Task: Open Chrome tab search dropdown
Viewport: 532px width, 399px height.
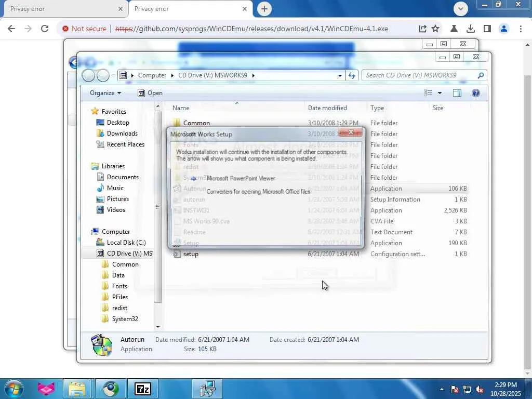Action: coord(460,9)
